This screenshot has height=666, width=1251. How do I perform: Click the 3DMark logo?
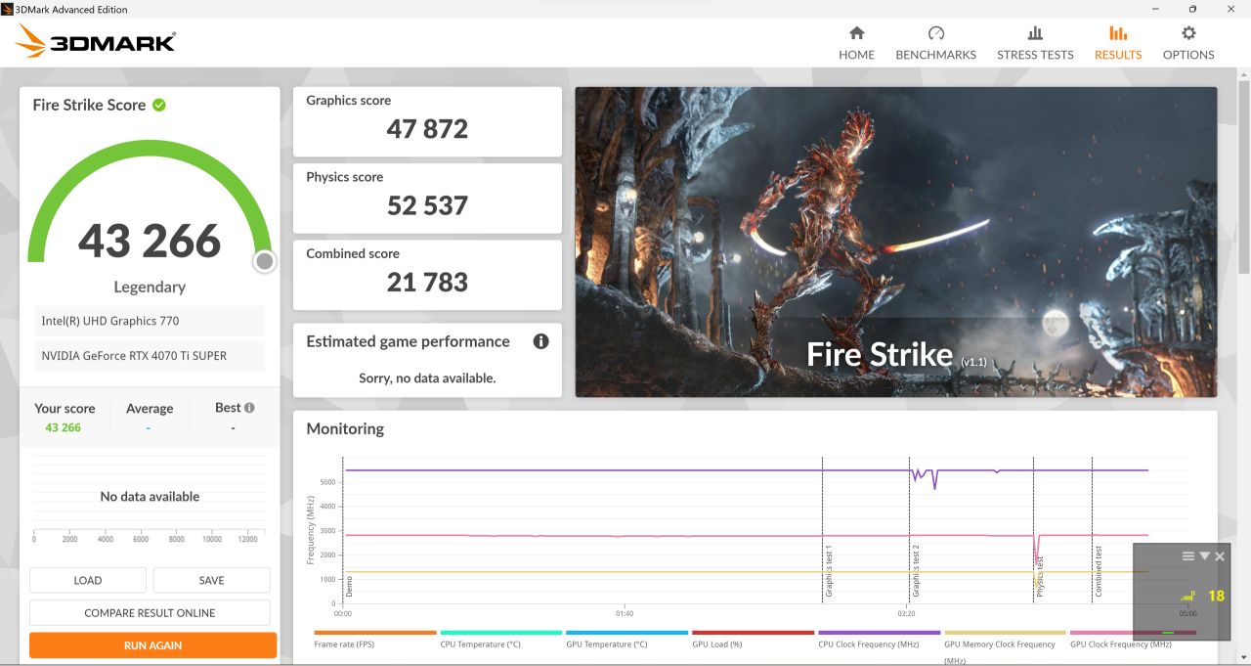[x=96, y=42]
